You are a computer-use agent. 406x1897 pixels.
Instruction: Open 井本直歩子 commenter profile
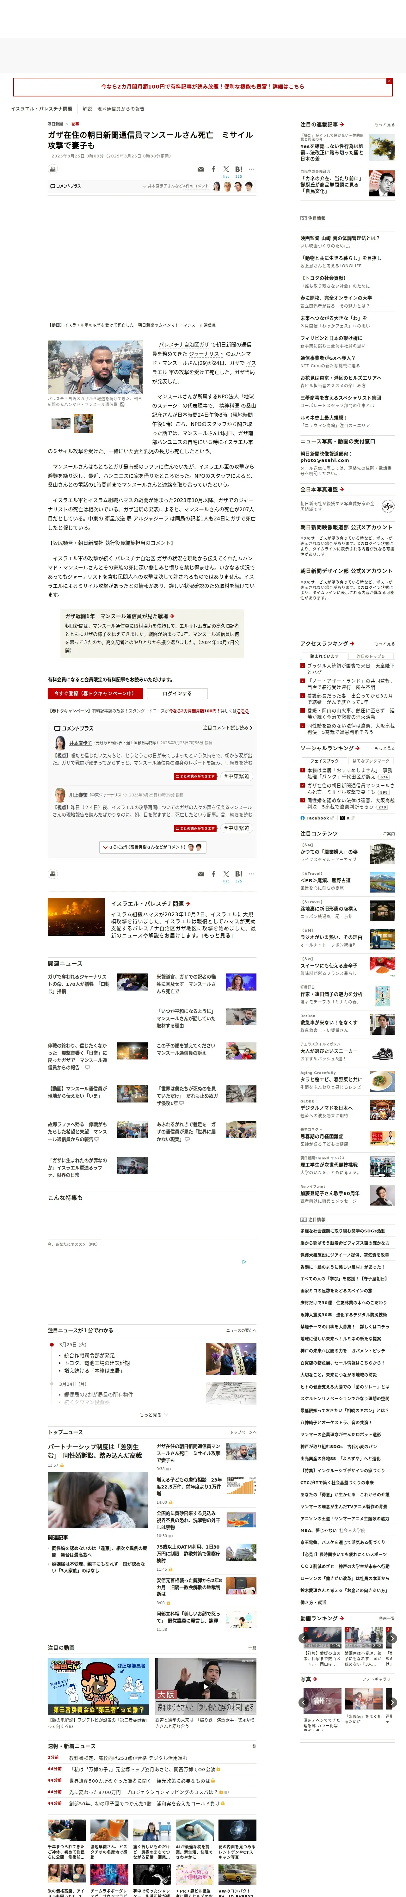pos(80,743)
